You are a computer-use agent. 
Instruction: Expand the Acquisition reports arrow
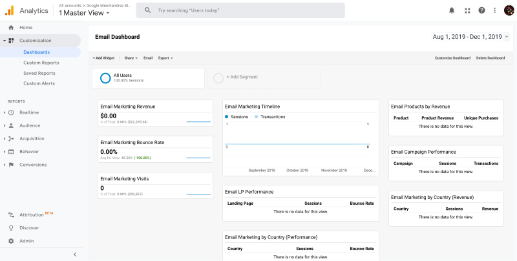tap(5, 138)
